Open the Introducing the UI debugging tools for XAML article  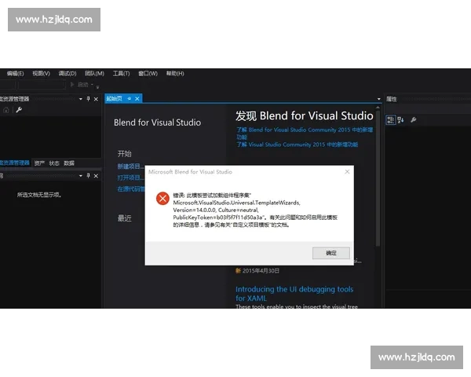(294, 294)
